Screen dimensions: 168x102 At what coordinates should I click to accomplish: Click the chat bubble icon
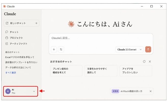(x=7, y=32)
